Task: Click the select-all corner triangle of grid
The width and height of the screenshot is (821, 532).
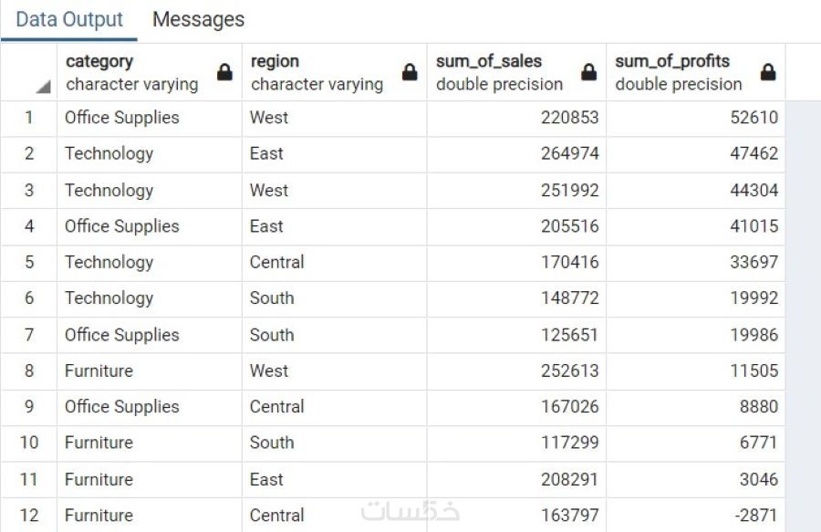Action: click(43, 88)
